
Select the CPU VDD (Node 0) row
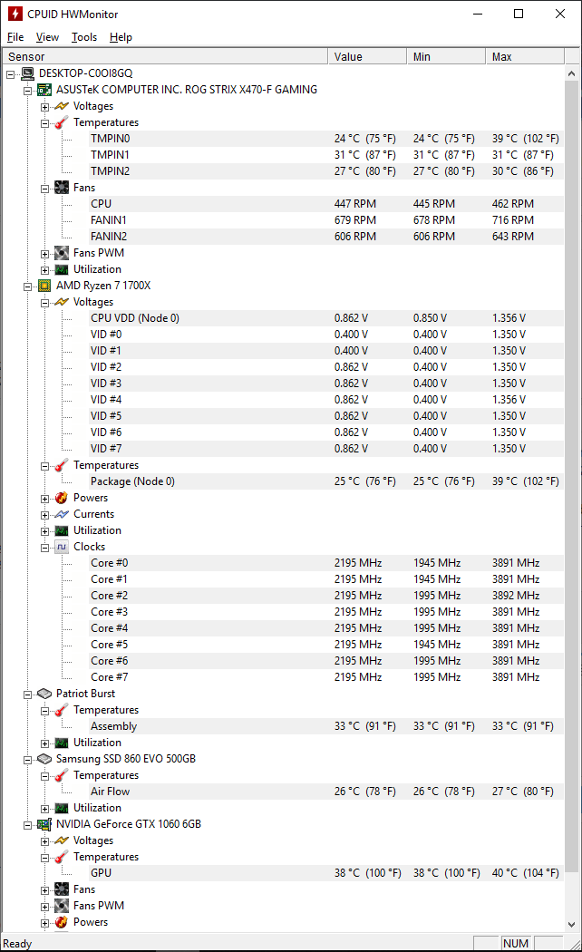pyautogui.click(x=325, y=318)
